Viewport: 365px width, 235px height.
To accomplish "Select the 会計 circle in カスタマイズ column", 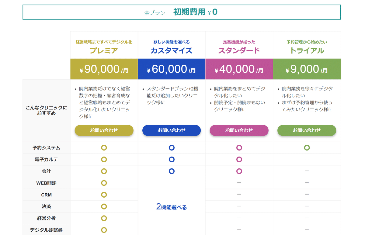I will pos(172,171).
